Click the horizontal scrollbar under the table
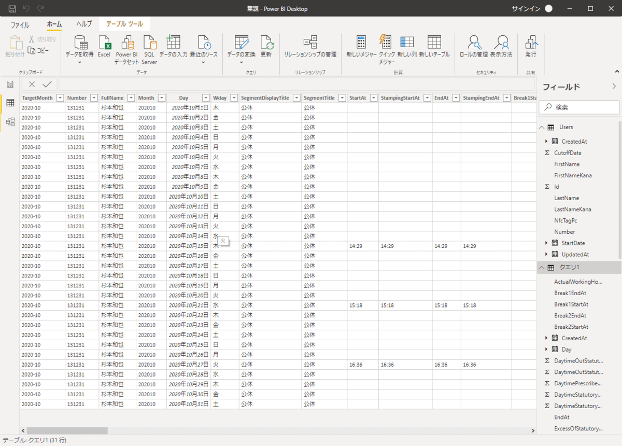 [67, 430]
